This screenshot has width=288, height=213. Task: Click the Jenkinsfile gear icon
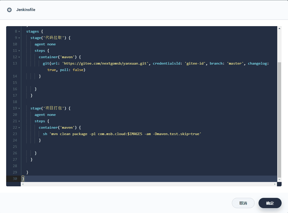coord(9,10)
